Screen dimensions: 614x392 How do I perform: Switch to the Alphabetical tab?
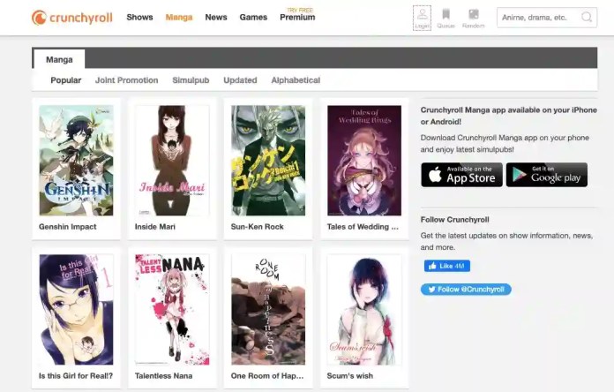point(296,80)
